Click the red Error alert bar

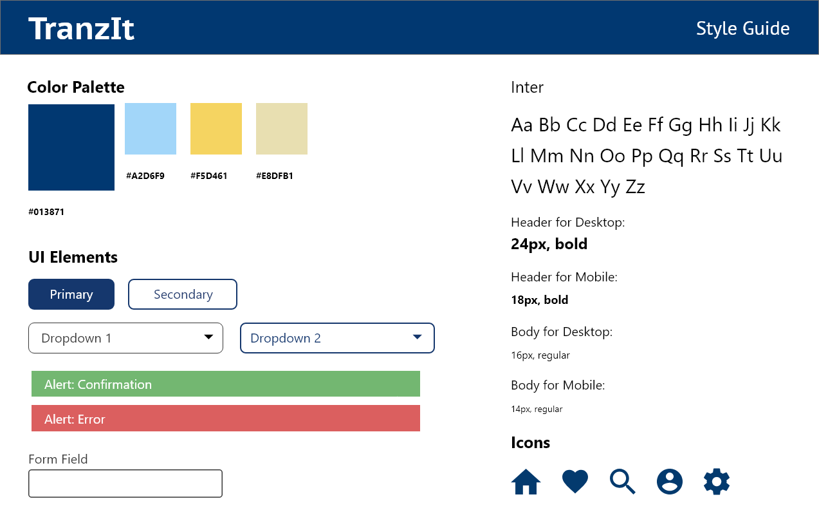click(226, 418)
